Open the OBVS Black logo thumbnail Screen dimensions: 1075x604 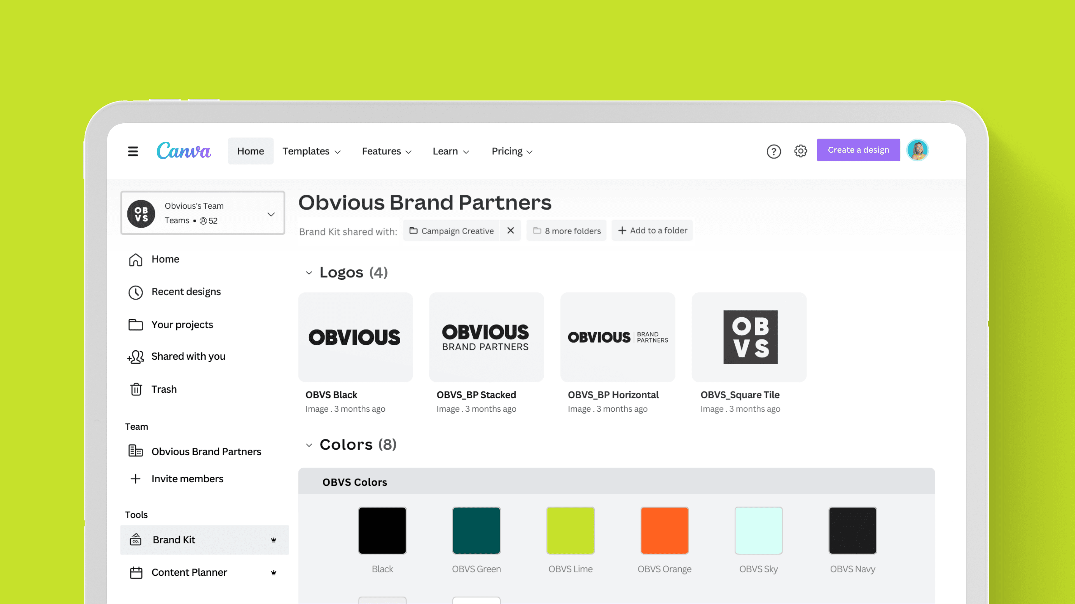[355, 337]
